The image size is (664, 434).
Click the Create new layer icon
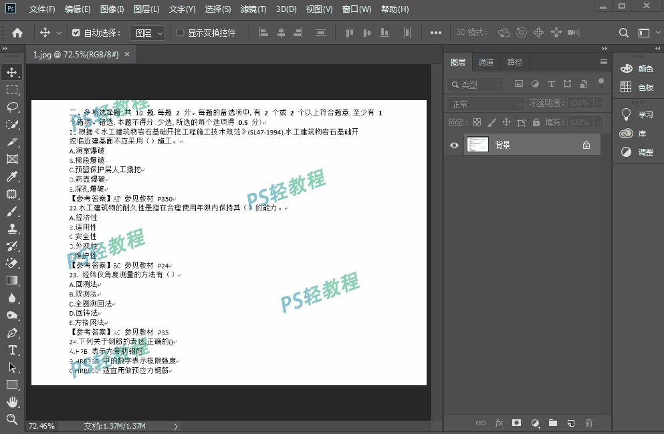[x=570, y=423]
